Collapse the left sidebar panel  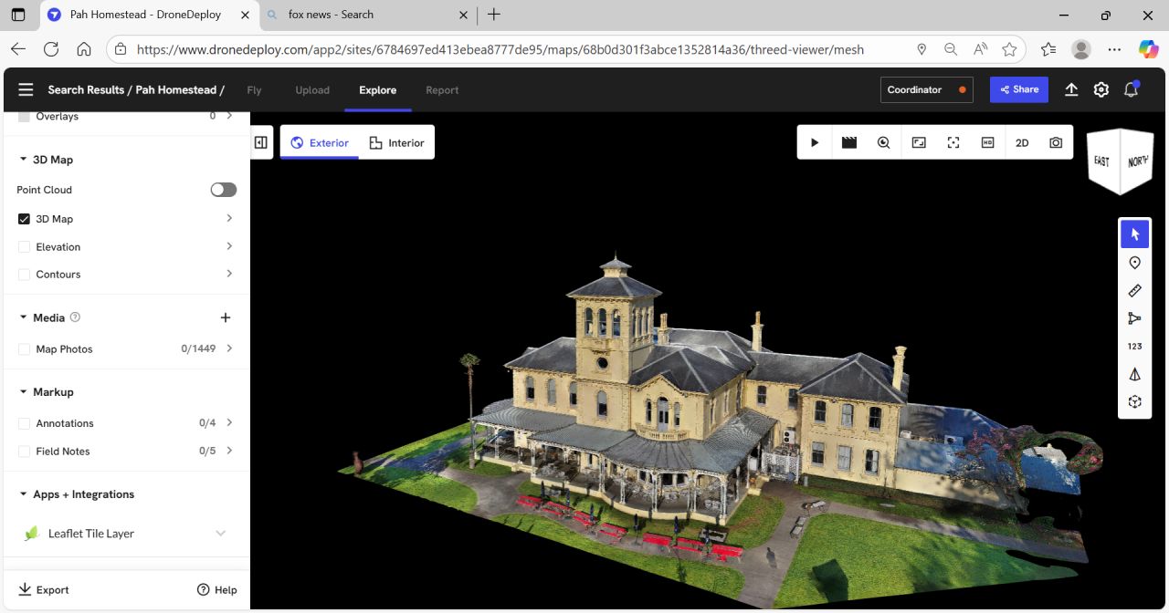point(260,143)
